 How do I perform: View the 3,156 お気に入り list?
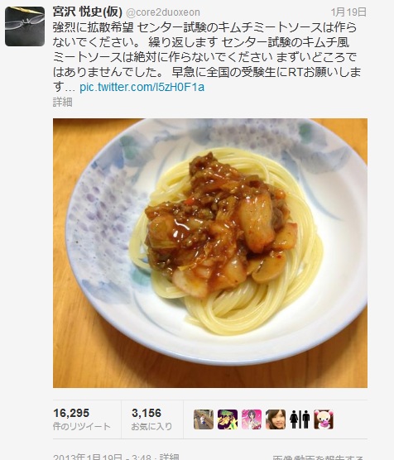click(x=151, y=419)
